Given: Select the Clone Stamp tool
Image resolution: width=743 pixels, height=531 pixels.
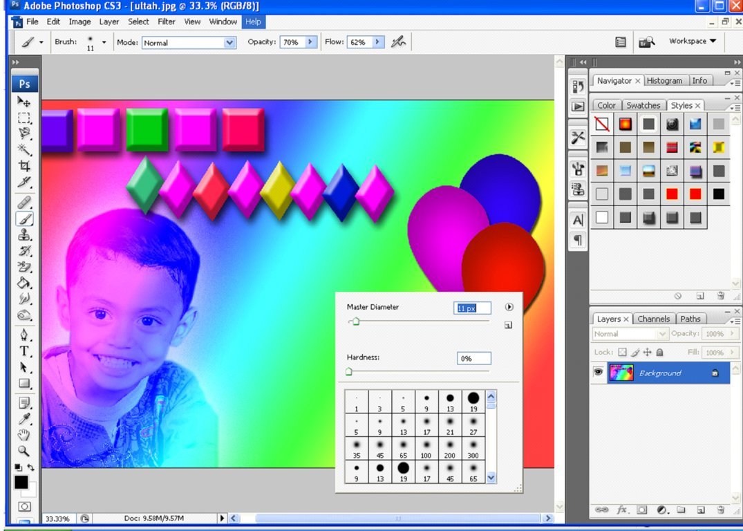Looking at the screenshot, I should (23, 234).
